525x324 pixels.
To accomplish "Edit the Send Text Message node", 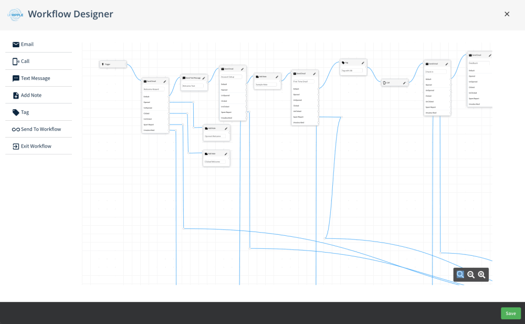I will pos(204,78).
